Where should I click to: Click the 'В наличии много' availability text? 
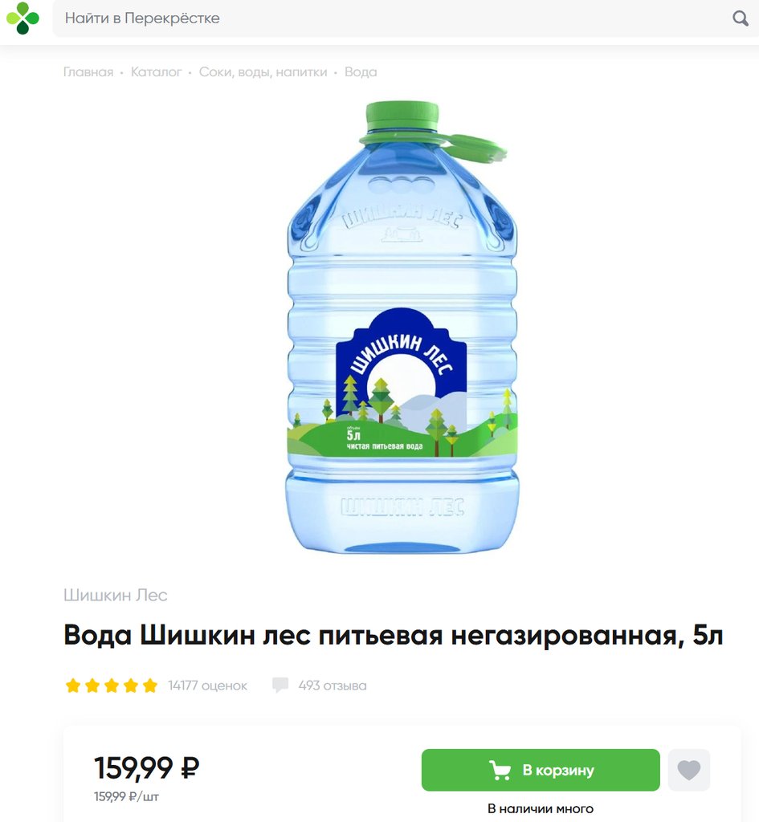pos(541,808)
